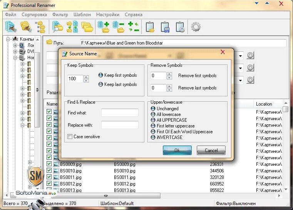Open third template row dropdown arrow
Image resolution: width=293 pixels, height=210 pixels.
coord(241,80)
